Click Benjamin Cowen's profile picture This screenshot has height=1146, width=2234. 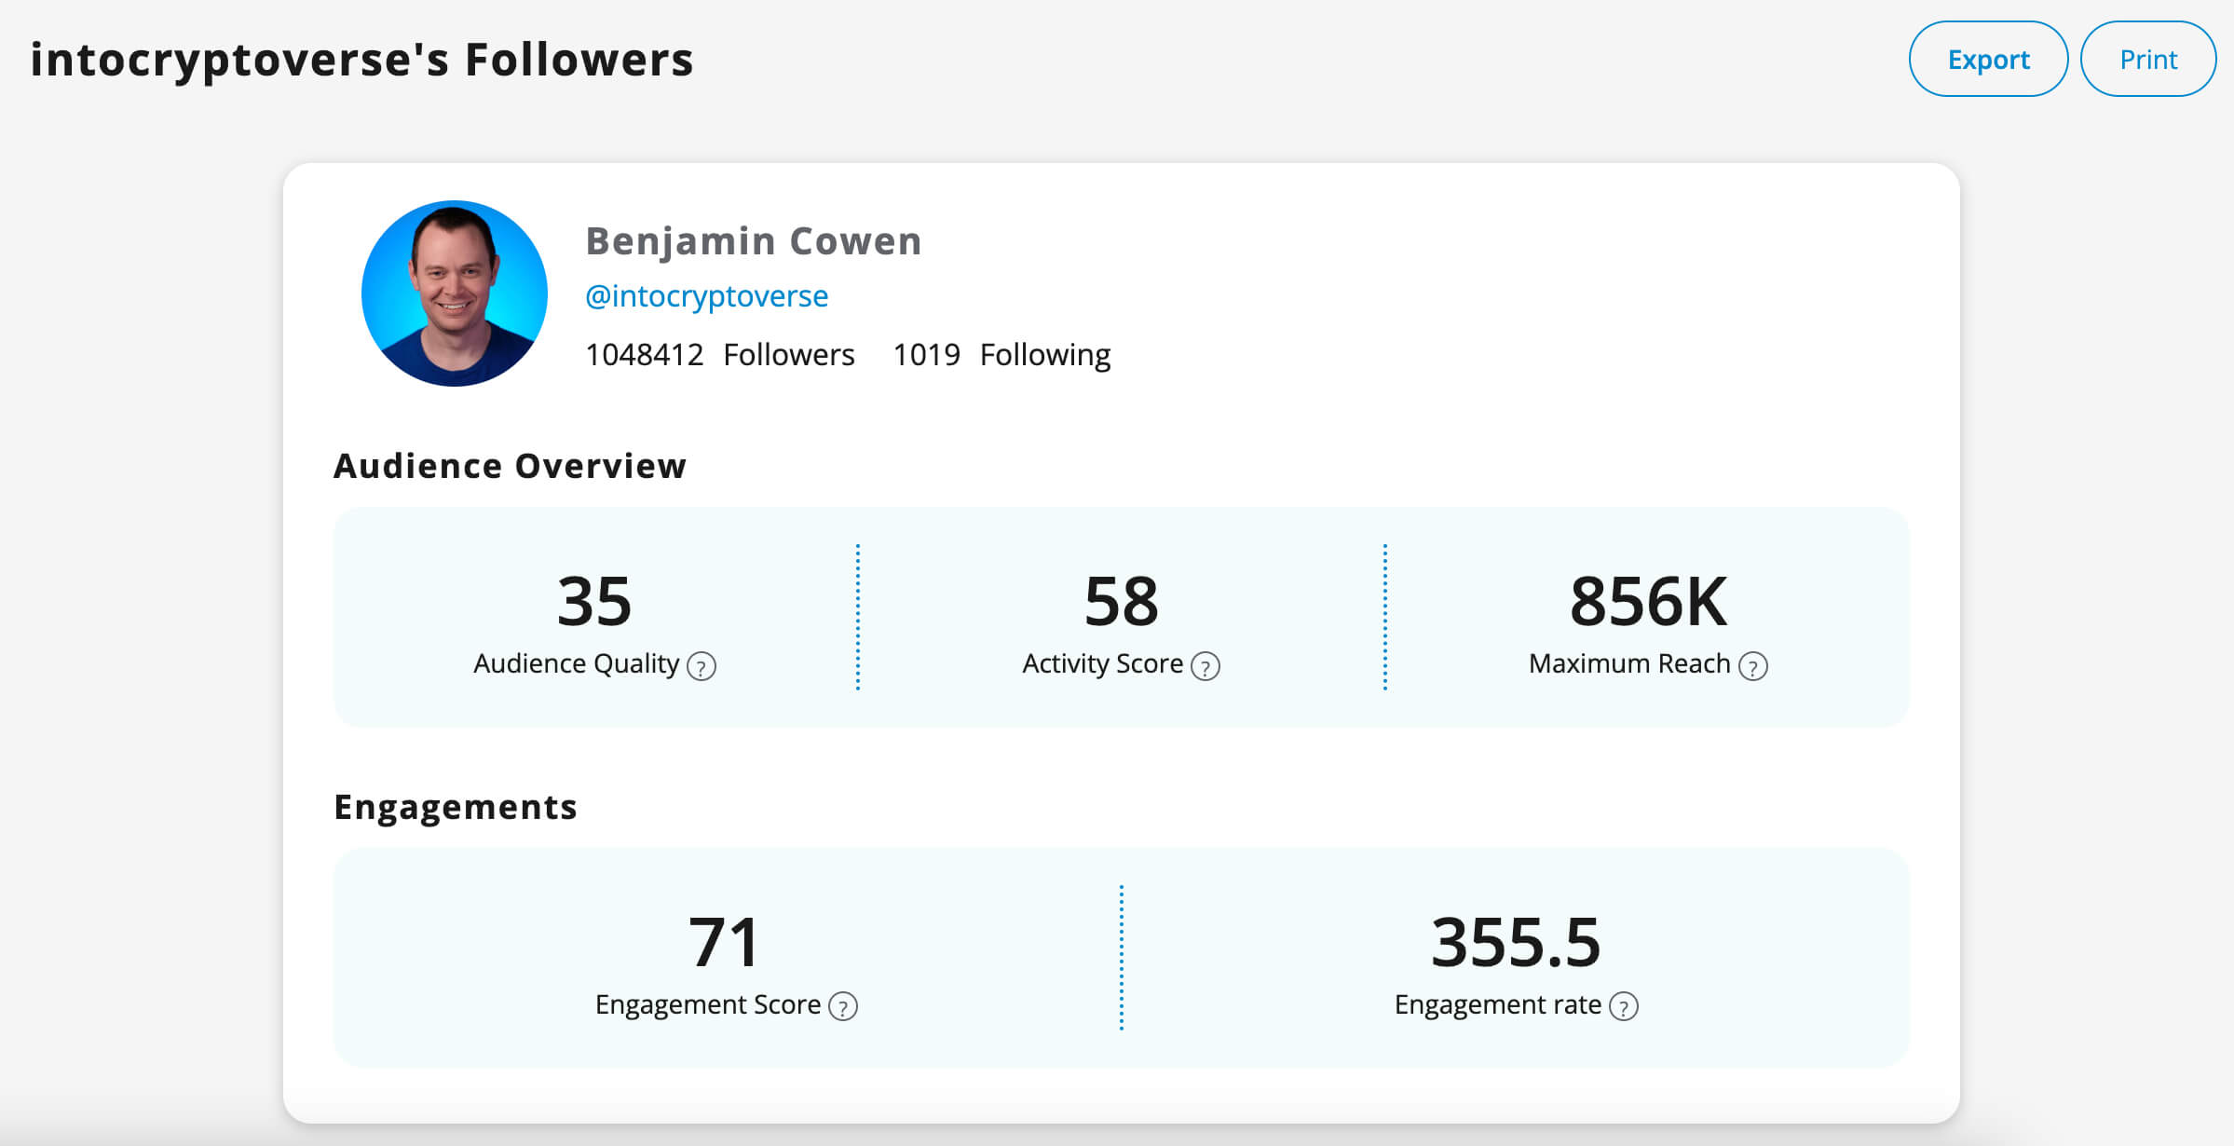456,293
